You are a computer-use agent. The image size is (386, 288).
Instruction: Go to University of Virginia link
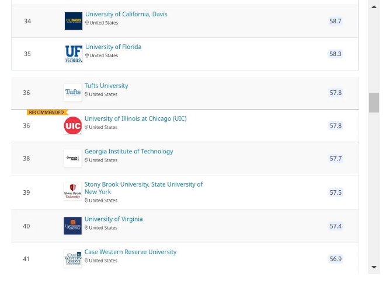pyautogui.click(x=113, y=219)
